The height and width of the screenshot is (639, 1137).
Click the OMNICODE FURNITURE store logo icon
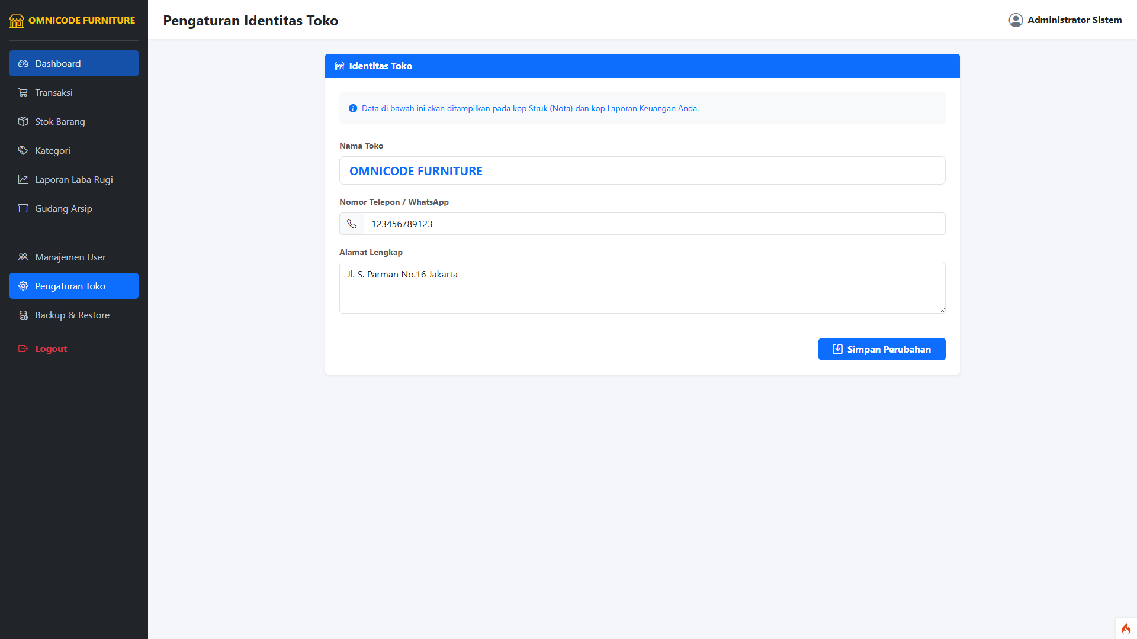pos(17,21)
